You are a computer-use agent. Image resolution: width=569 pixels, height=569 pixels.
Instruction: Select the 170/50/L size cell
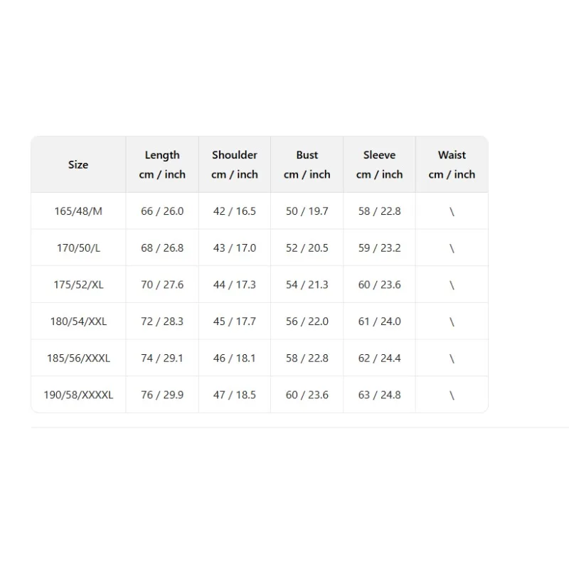point(78,248)
